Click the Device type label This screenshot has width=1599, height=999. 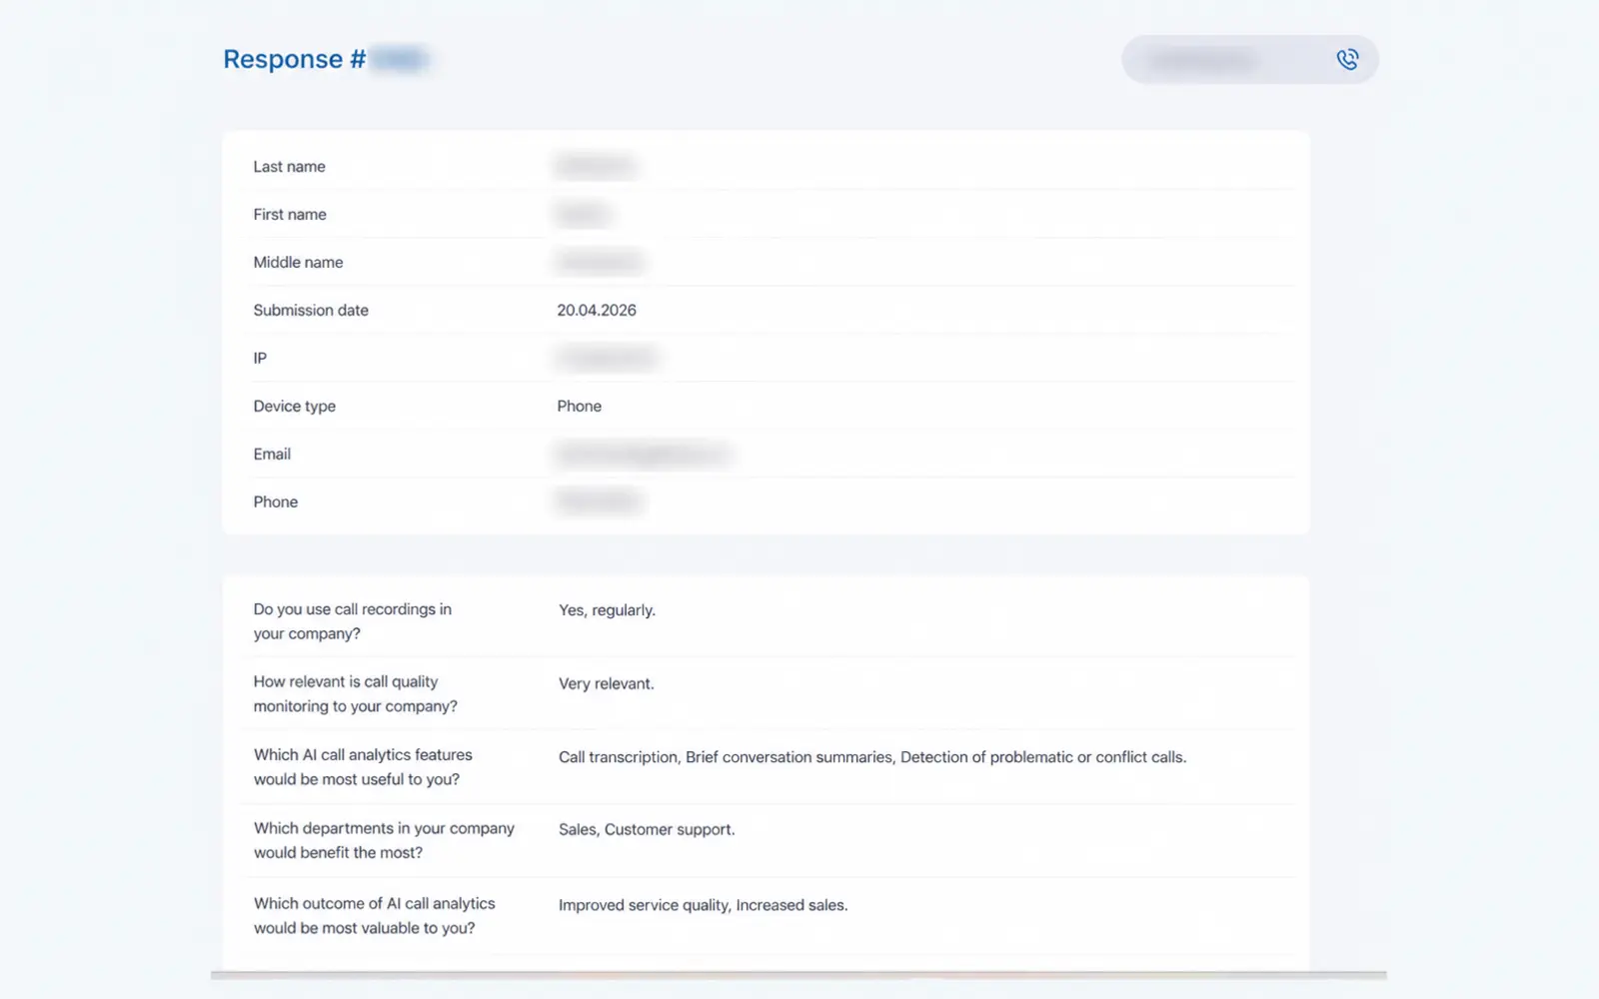click(x=294, y=407)
